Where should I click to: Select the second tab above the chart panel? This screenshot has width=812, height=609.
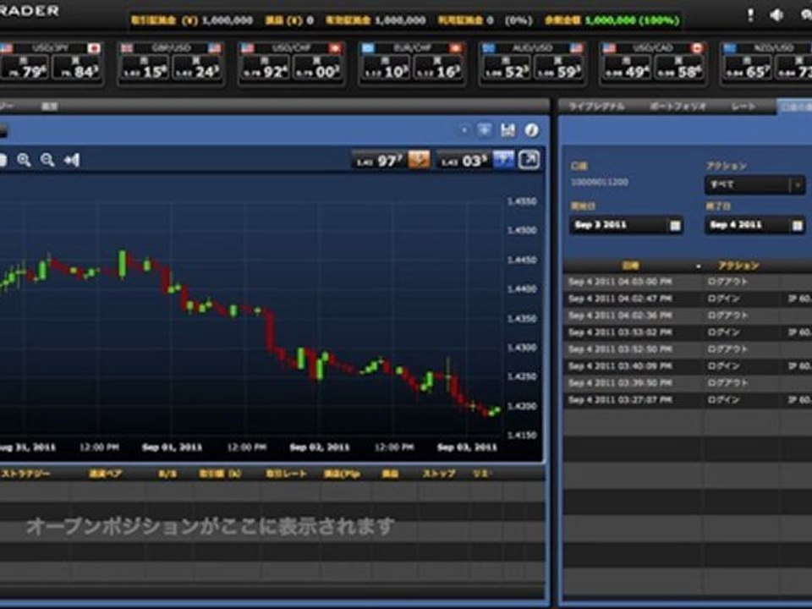[x=50, y=107]
